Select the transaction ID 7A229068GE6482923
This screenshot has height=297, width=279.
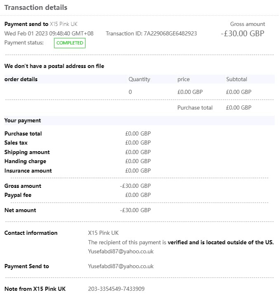170,33
